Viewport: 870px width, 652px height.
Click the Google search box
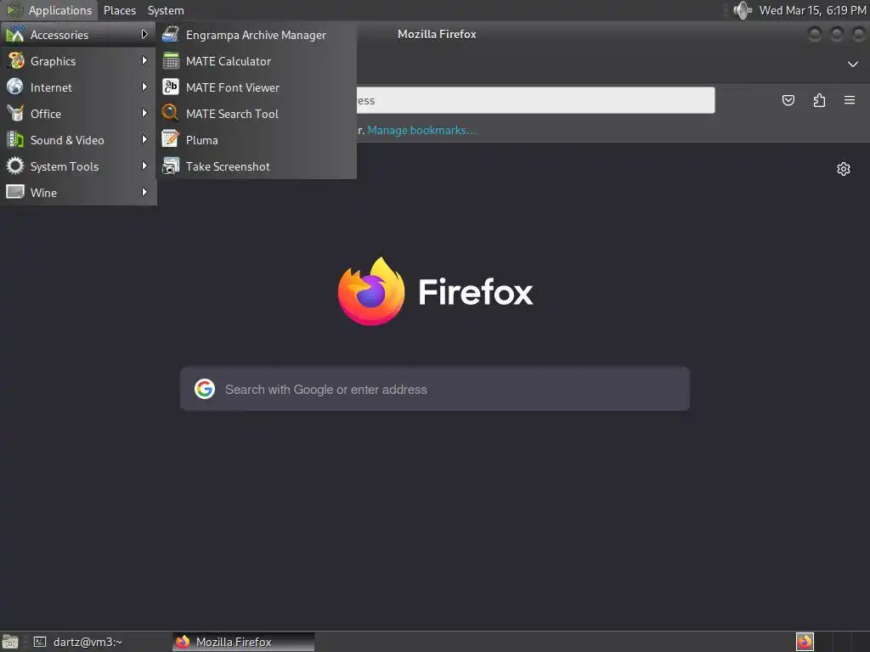point(435,389)
